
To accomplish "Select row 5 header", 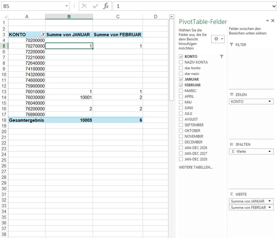I will coord(4,46).
